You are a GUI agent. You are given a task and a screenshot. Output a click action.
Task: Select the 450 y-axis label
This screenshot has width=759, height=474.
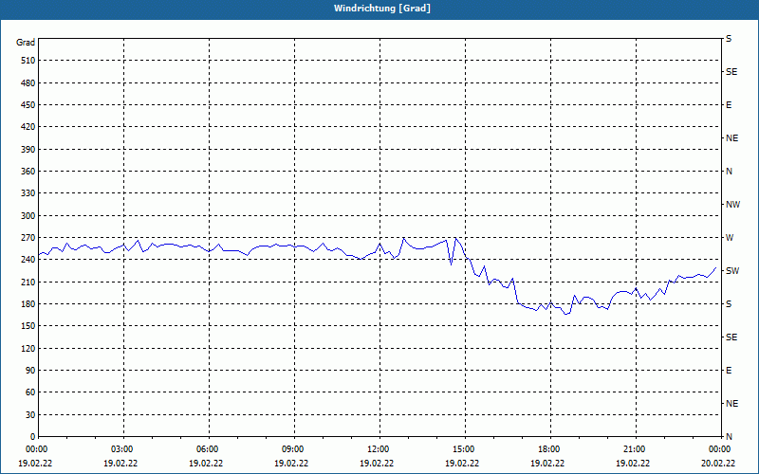(x=28, y=105)
